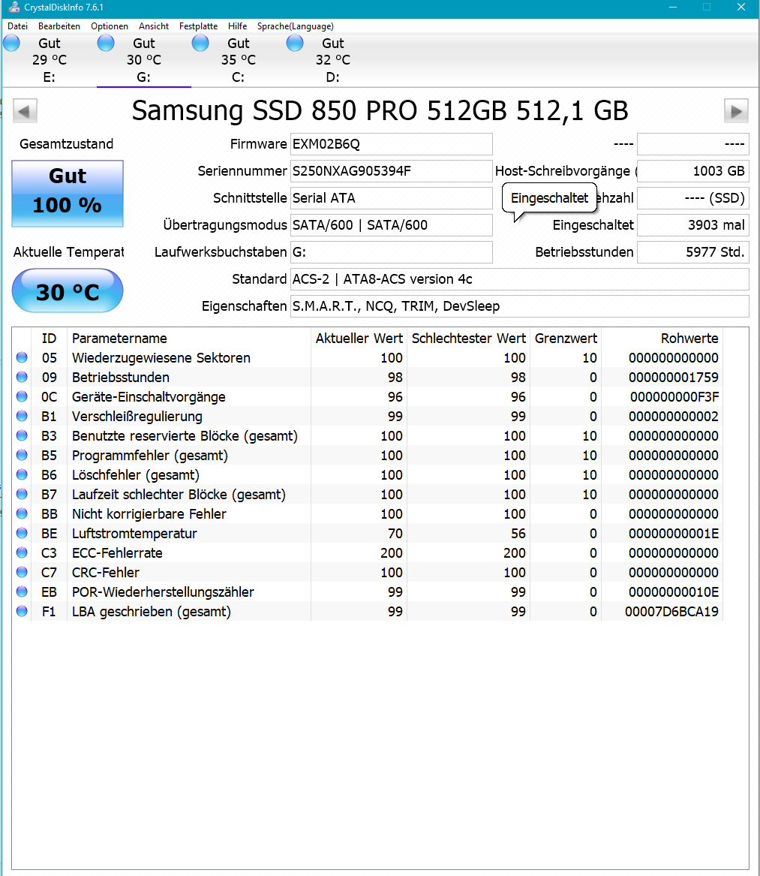Click status dot of POR-Wiederherstellungszähler row
Image resolution: width=760 pixels, height=876 pixels.
coord(22,592)
